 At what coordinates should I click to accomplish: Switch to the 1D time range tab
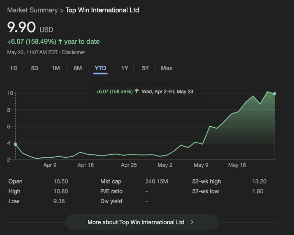coord(13,68)
